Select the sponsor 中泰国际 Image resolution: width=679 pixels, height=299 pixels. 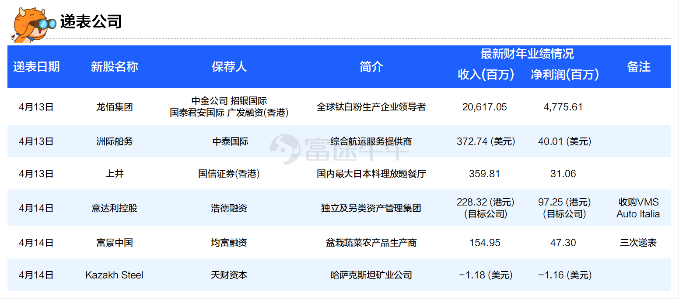pyautogui.click(x=230, y=141)
